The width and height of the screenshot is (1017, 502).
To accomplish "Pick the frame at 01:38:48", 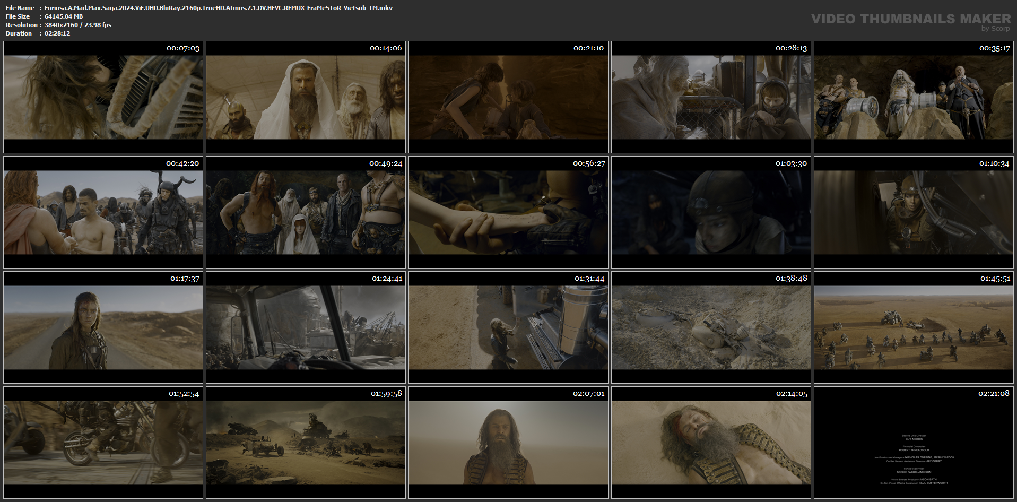I will click(711, 327).
